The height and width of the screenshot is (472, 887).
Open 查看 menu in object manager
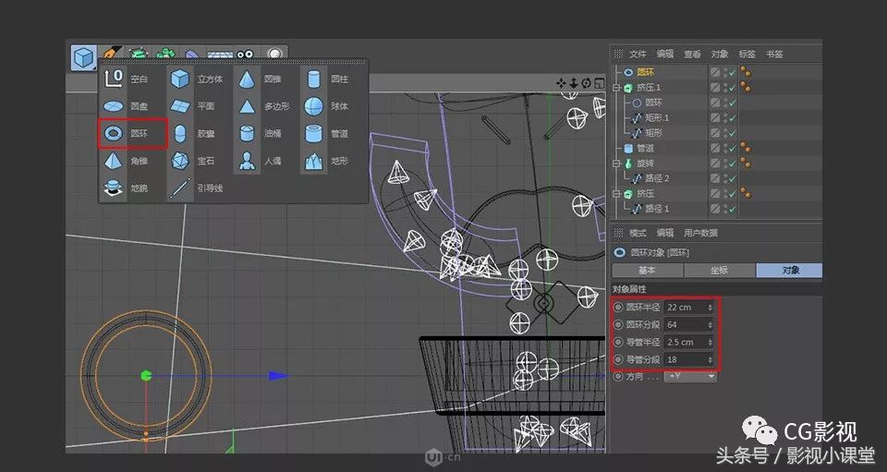[692, 54]
